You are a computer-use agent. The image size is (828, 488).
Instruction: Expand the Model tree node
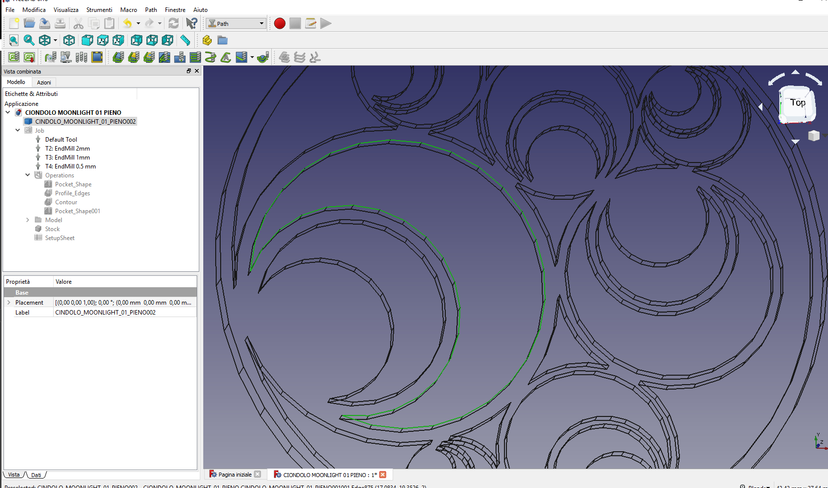(28, 220)
